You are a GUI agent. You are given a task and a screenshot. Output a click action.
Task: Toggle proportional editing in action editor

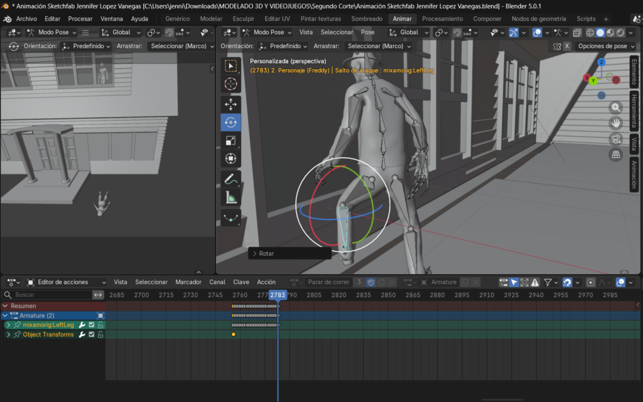pyautogui.click(x=590, y=282)
